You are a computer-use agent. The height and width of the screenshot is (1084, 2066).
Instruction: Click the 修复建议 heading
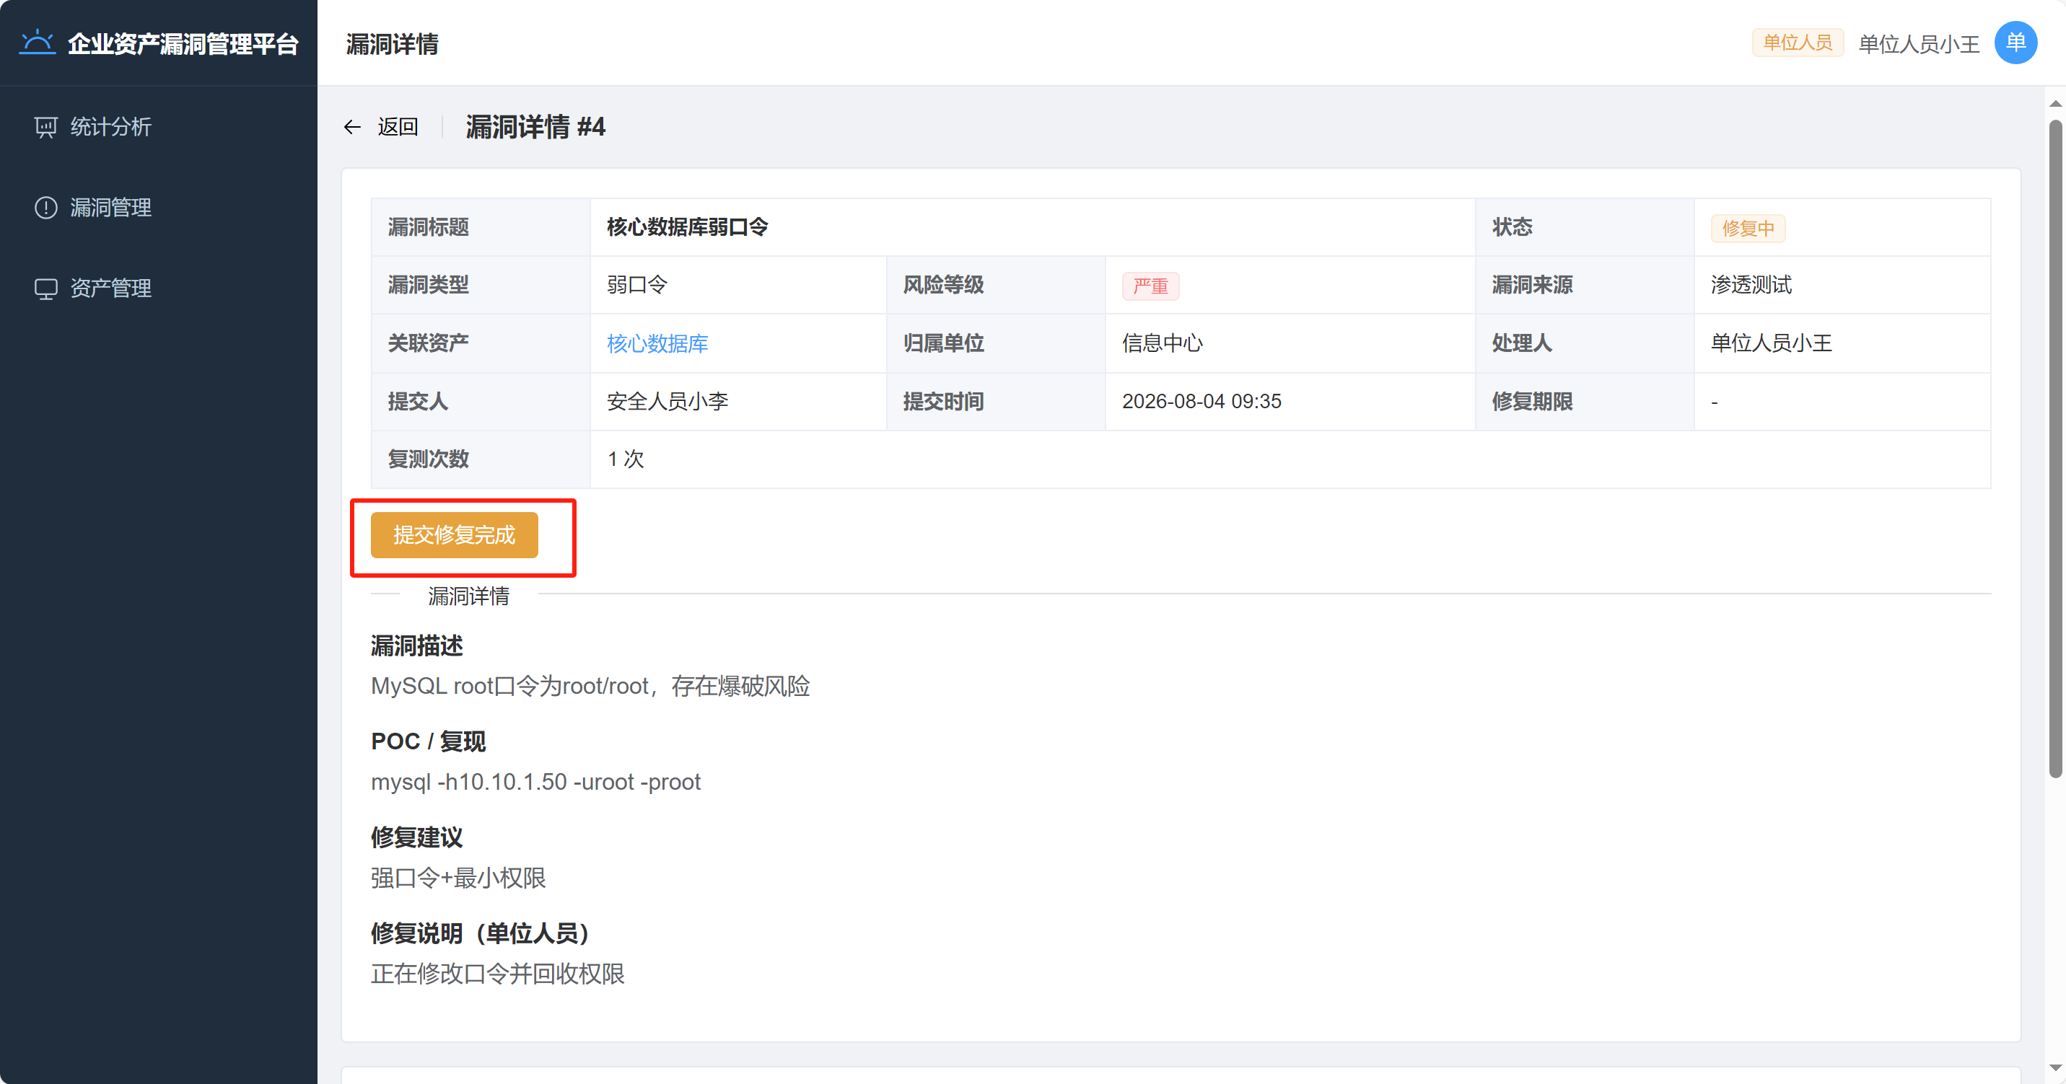click(x=416, y=838)
